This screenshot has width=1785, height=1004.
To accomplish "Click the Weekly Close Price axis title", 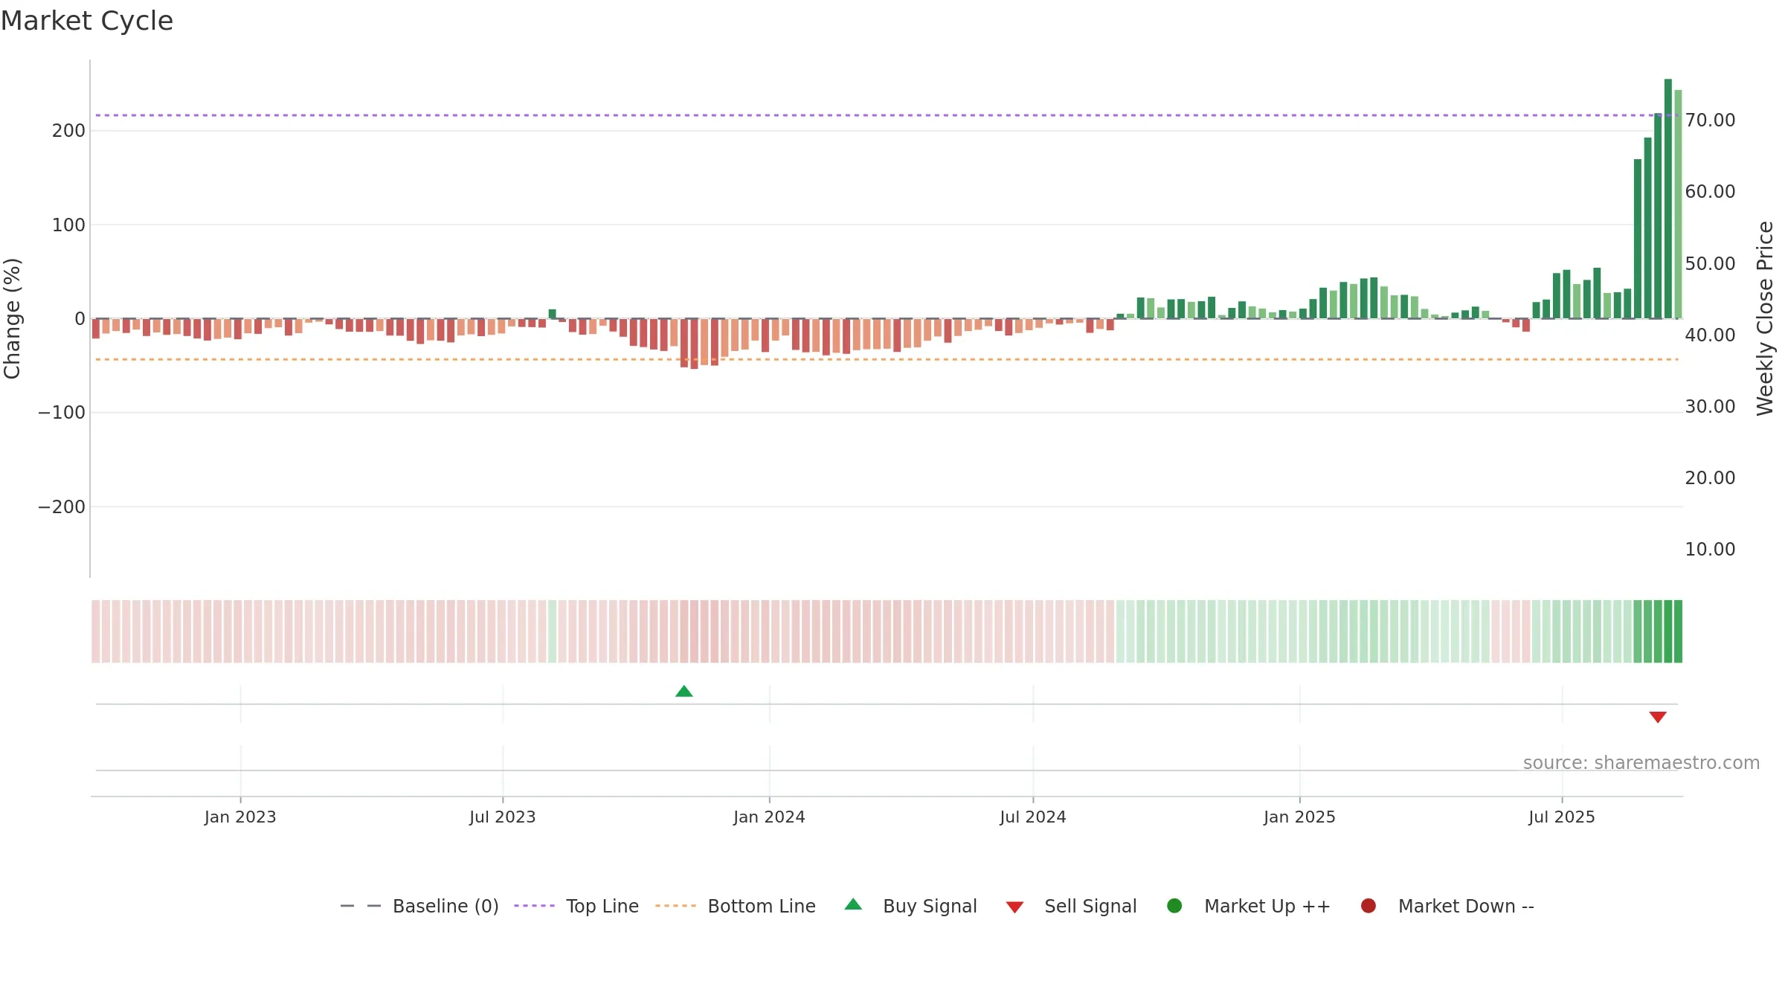I will pos(1765,318).
